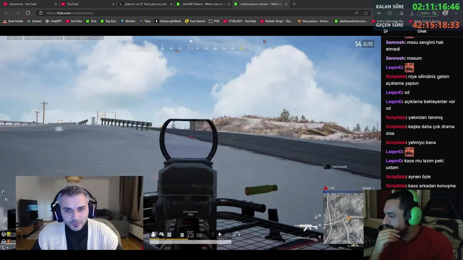Open the platcorn on X tab
The image size is (463, 260).
tap(145, 4)
